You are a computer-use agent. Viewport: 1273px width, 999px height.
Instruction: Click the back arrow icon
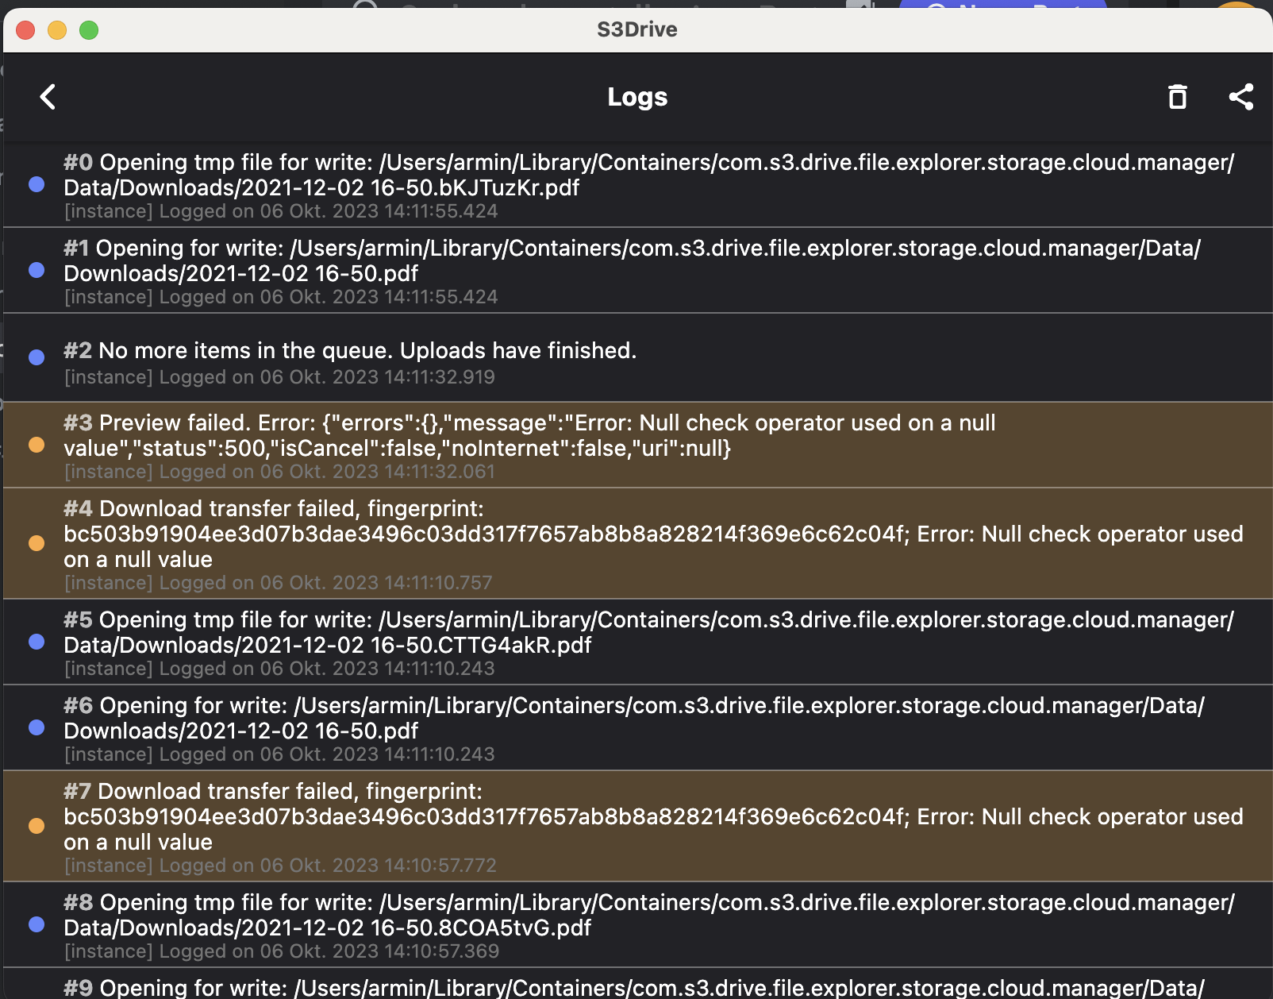[x=48, y=97]
